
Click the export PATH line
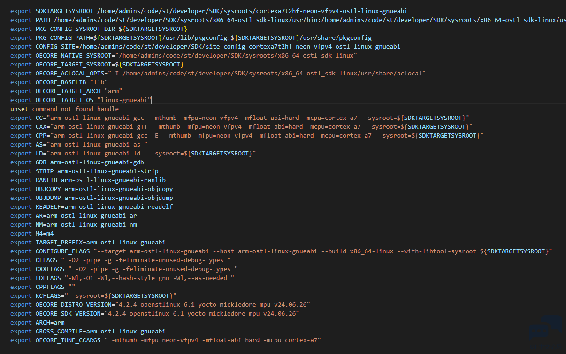point(288,20)
